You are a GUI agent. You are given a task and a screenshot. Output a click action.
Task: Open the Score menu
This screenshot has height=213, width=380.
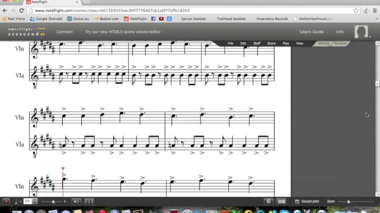(x=271, y=43)
